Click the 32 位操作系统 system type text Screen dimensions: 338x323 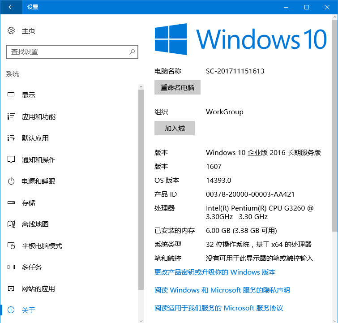pyautogui.click(x=259, y=245)
